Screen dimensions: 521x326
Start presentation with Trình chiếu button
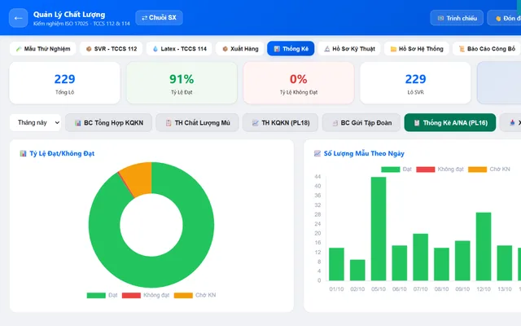pos(457,18)
